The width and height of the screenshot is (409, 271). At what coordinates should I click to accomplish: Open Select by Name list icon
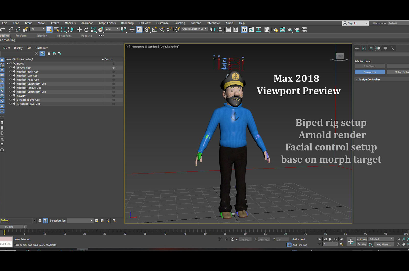(x=56, y=30)
